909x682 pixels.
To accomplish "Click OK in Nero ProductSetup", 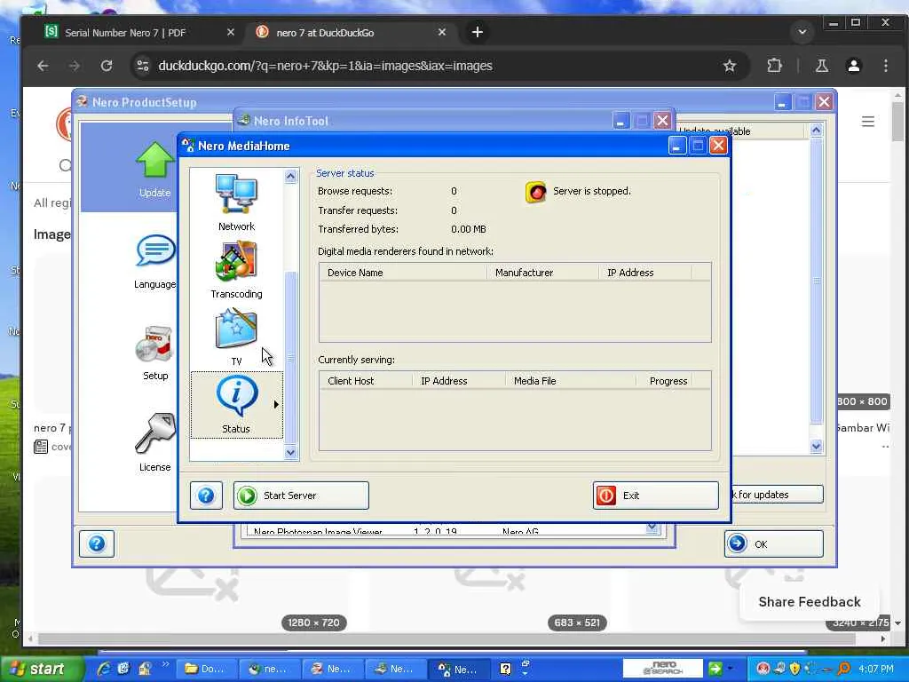I will click(773, 544).
